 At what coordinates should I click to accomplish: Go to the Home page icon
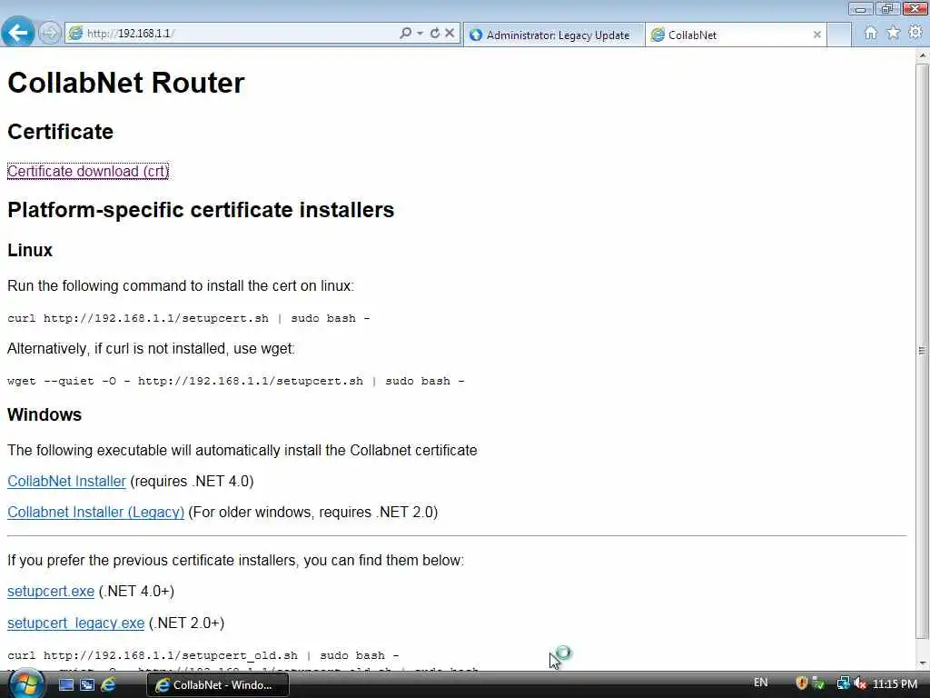(870, 34)
